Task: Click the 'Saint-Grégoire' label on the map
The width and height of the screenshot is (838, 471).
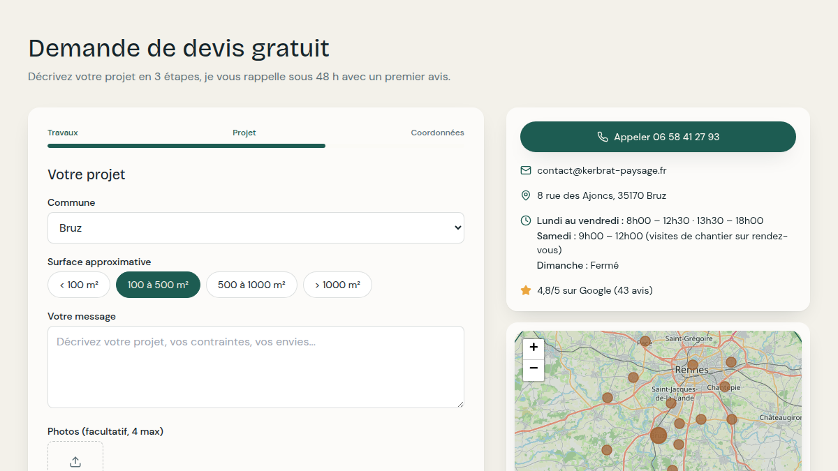Action: [689, 338]
